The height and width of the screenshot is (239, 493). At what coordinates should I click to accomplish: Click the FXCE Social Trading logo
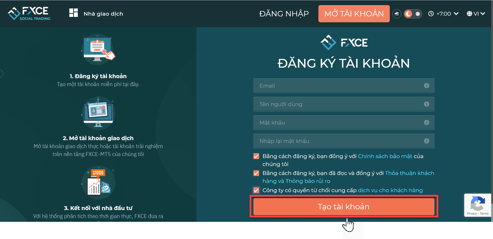point(29,13)
